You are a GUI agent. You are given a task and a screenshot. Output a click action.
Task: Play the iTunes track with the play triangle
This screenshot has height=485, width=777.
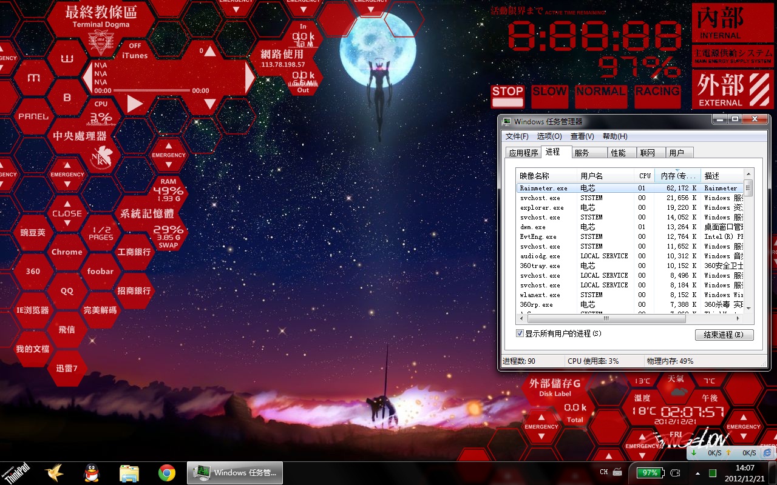coord(135,104)
